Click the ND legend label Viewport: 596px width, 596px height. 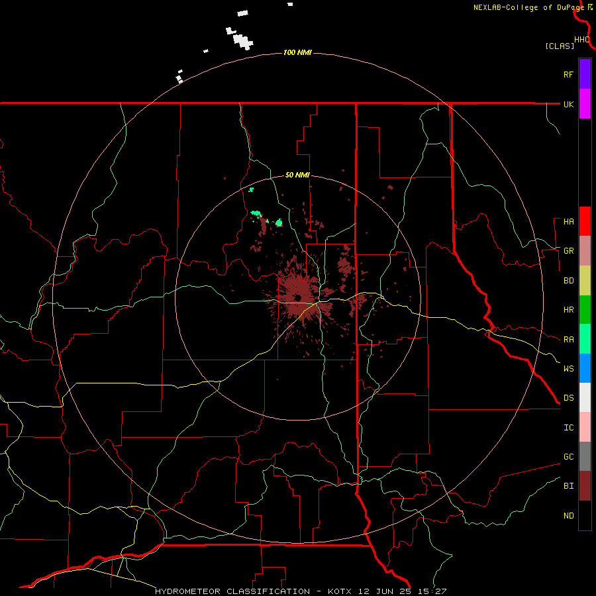pos(568,515)
